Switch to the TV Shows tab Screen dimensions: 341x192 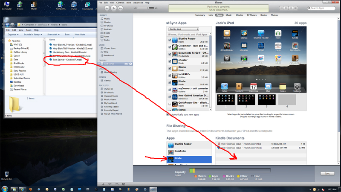[x=251, y=15]
